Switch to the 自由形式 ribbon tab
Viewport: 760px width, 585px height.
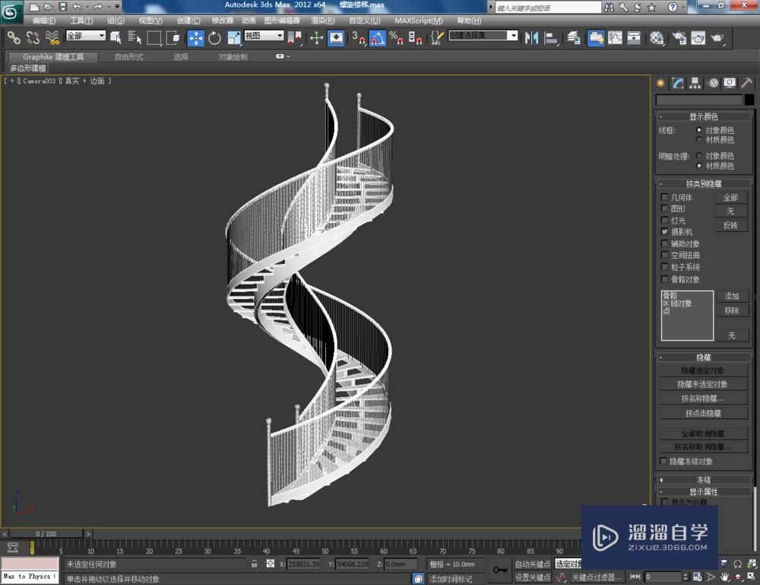click(x=128, y=57)
